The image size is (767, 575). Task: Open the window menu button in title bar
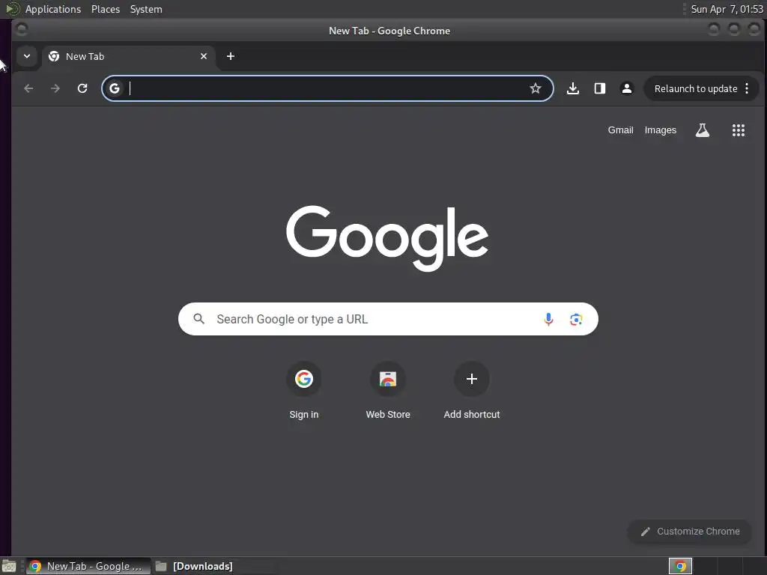21,30
